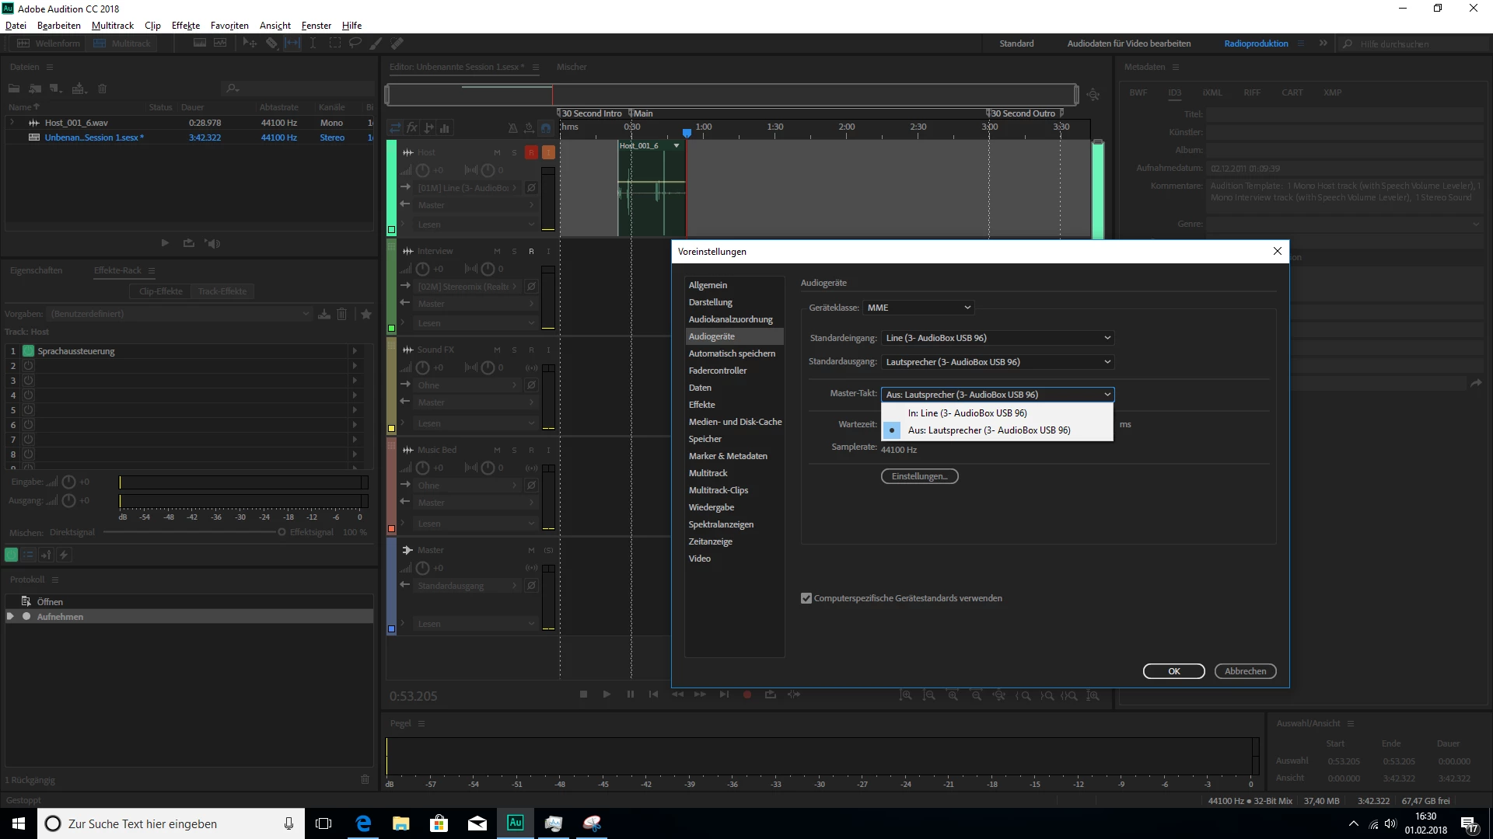Open the Geräteklasse MME dropdown
Image resolution: width=1493 pixels, height=839 pixels.
click(918, 308)
